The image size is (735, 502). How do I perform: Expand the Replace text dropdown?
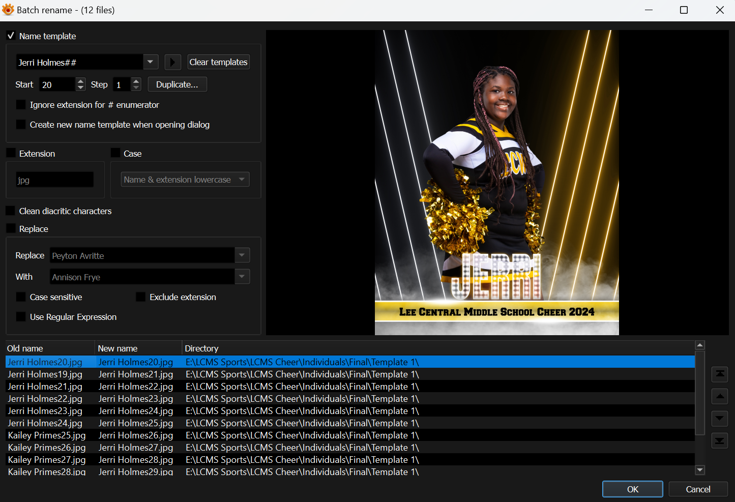point(242,255)
